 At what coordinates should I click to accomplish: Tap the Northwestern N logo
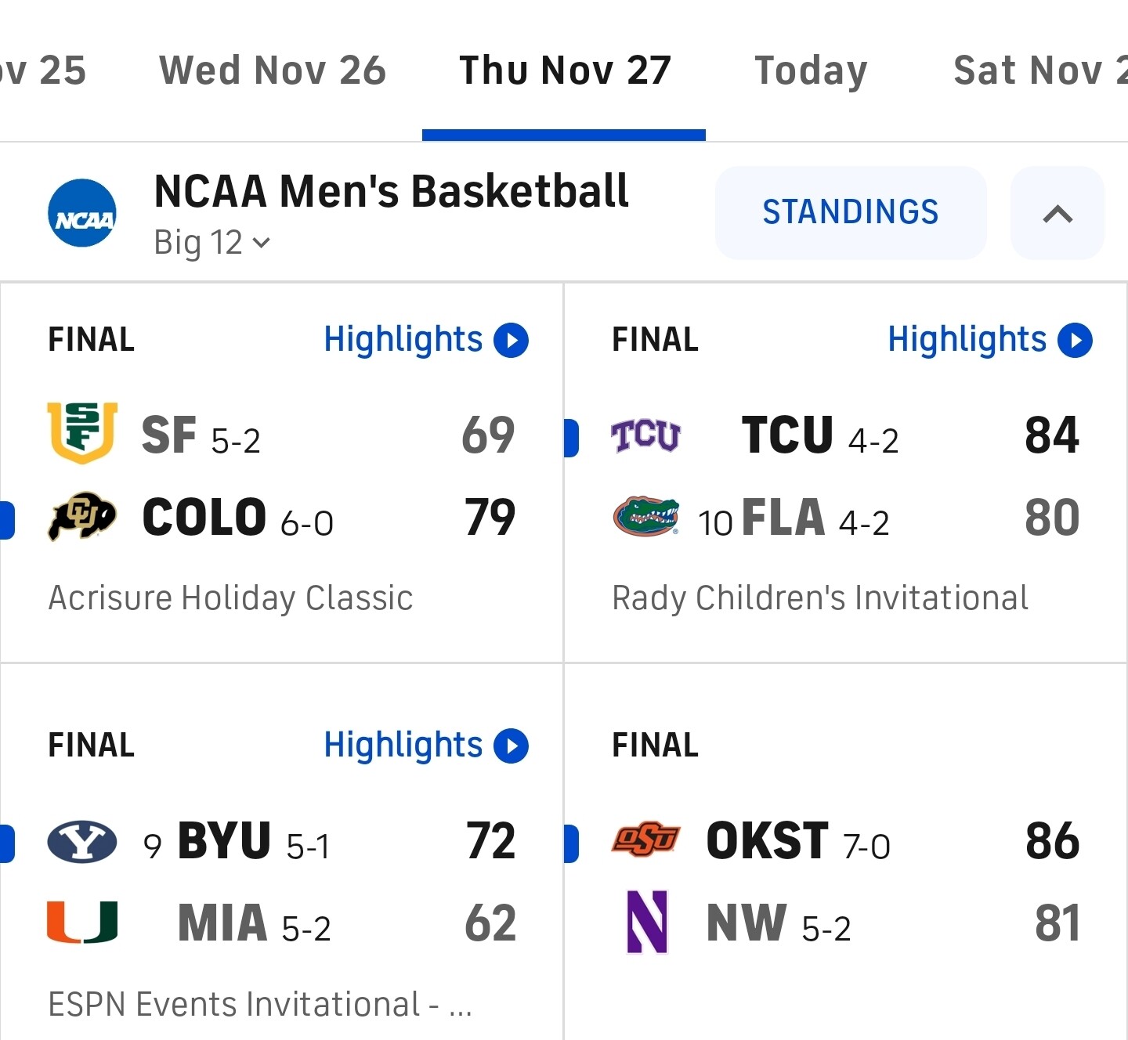point(647,923)
